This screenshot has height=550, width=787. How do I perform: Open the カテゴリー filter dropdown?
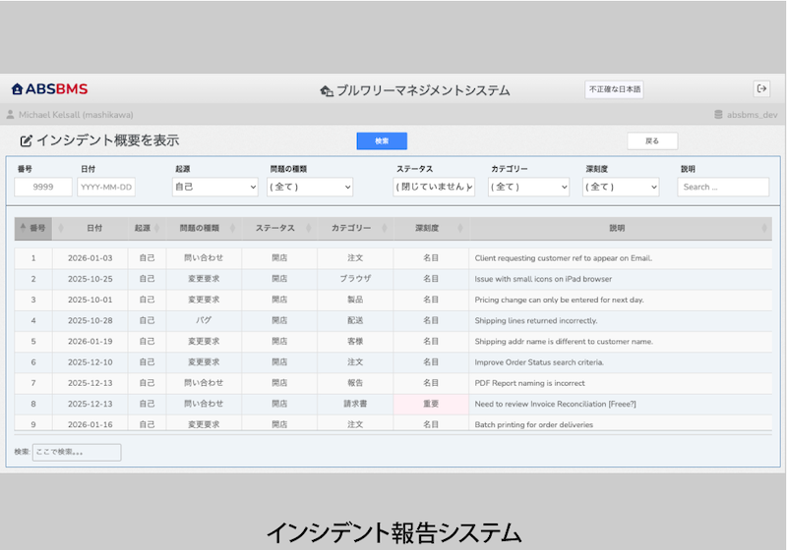528,187
